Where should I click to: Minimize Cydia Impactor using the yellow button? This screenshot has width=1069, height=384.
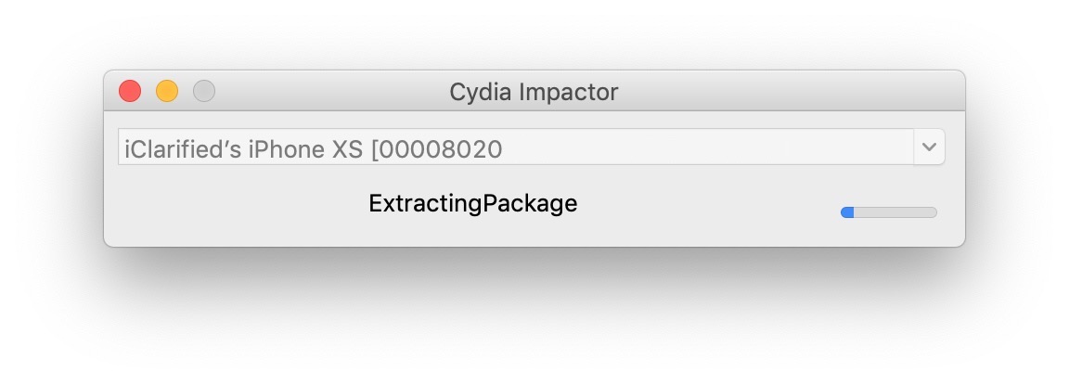167,91
